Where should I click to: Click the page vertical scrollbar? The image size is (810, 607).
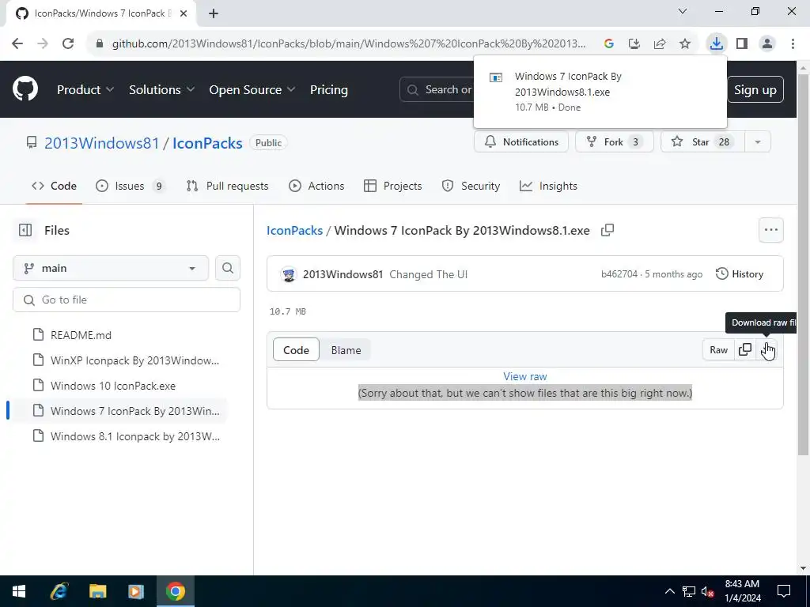[x=803, y=266]
